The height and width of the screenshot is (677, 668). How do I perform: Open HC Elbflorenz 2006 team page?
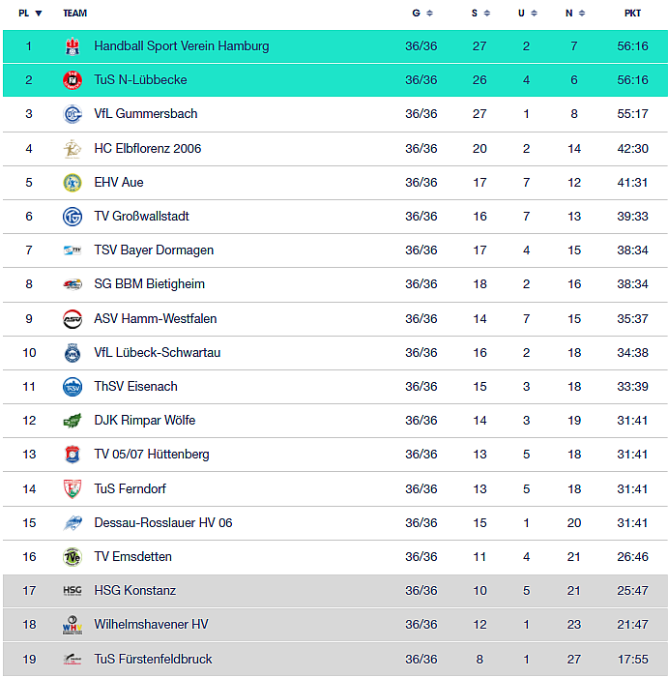(147, 149)
